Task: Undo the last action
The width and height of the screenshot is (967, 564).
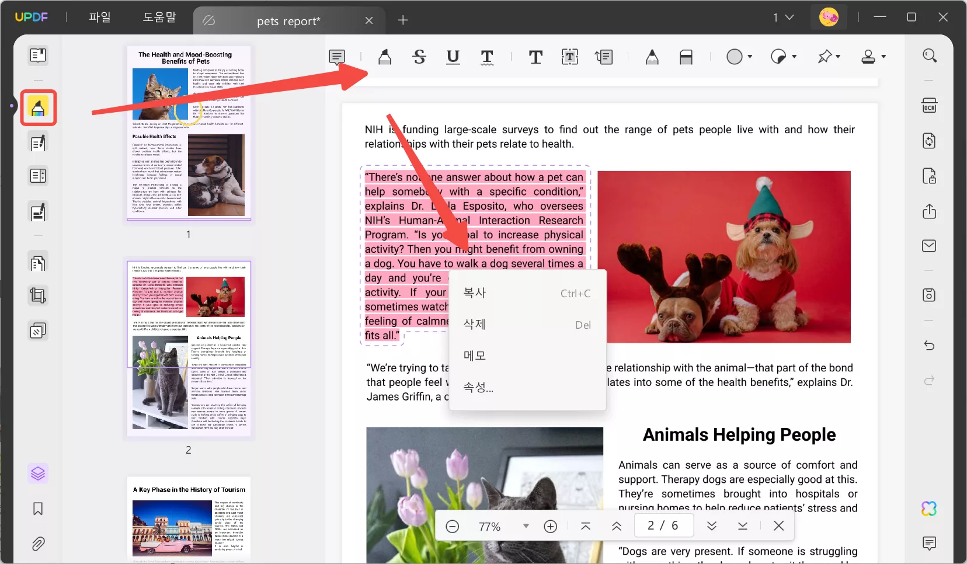Action: tap(929, 346)
